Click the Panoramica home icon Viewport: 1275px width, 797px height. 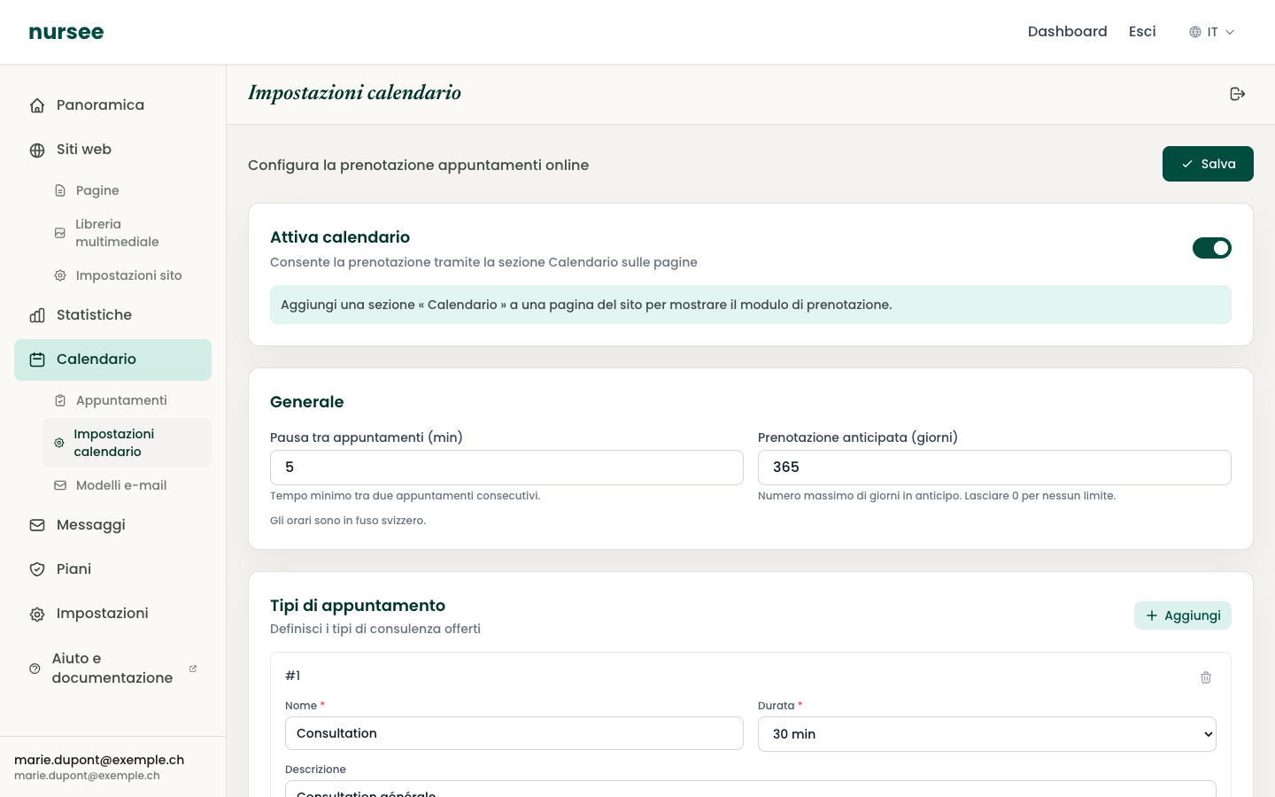point(37,105)
